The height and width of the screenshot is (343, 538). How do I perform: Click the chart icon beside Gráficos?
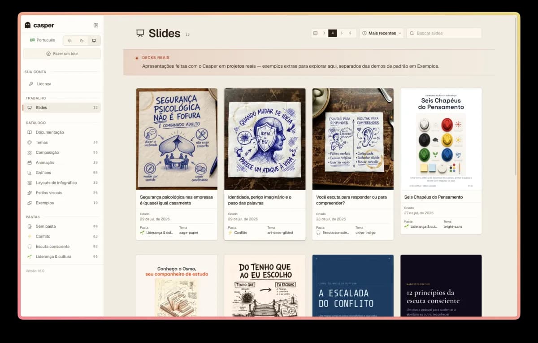click(30, 173)
